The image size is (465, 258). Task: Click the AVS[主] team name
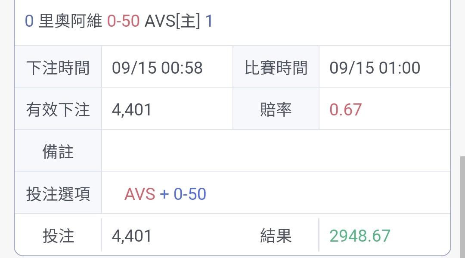(x=172, y=21)
